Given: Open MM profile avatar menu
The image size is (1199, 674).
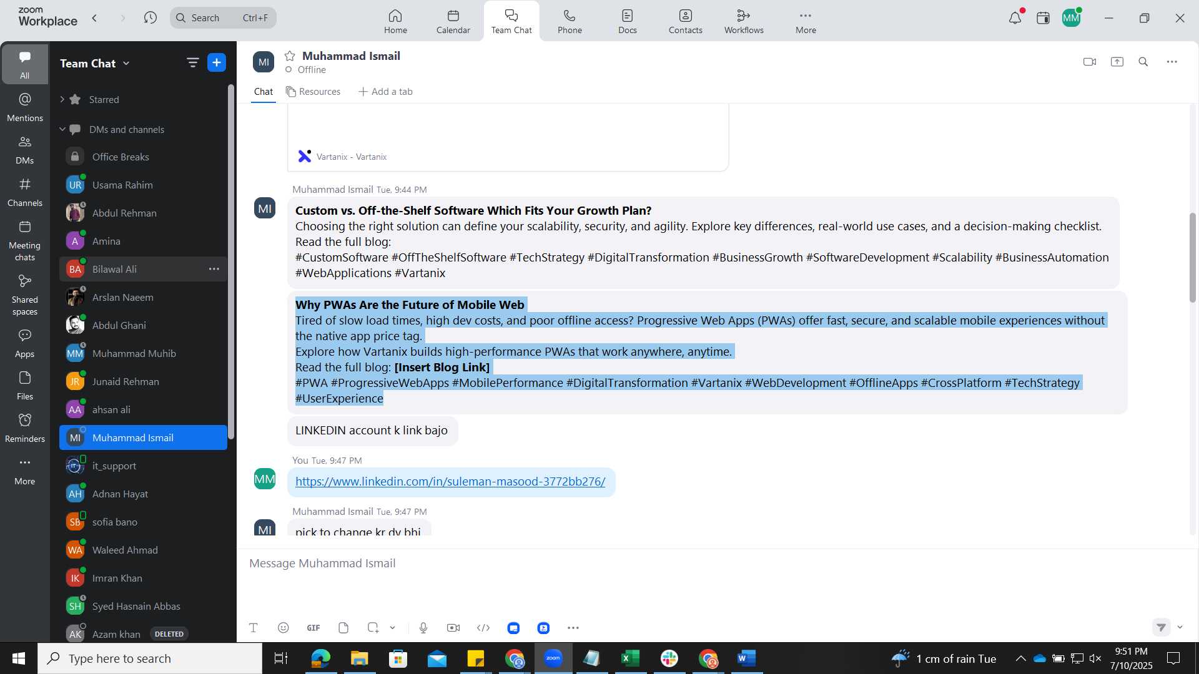Looking at the screenshot, I should [x=1071, y=18].
